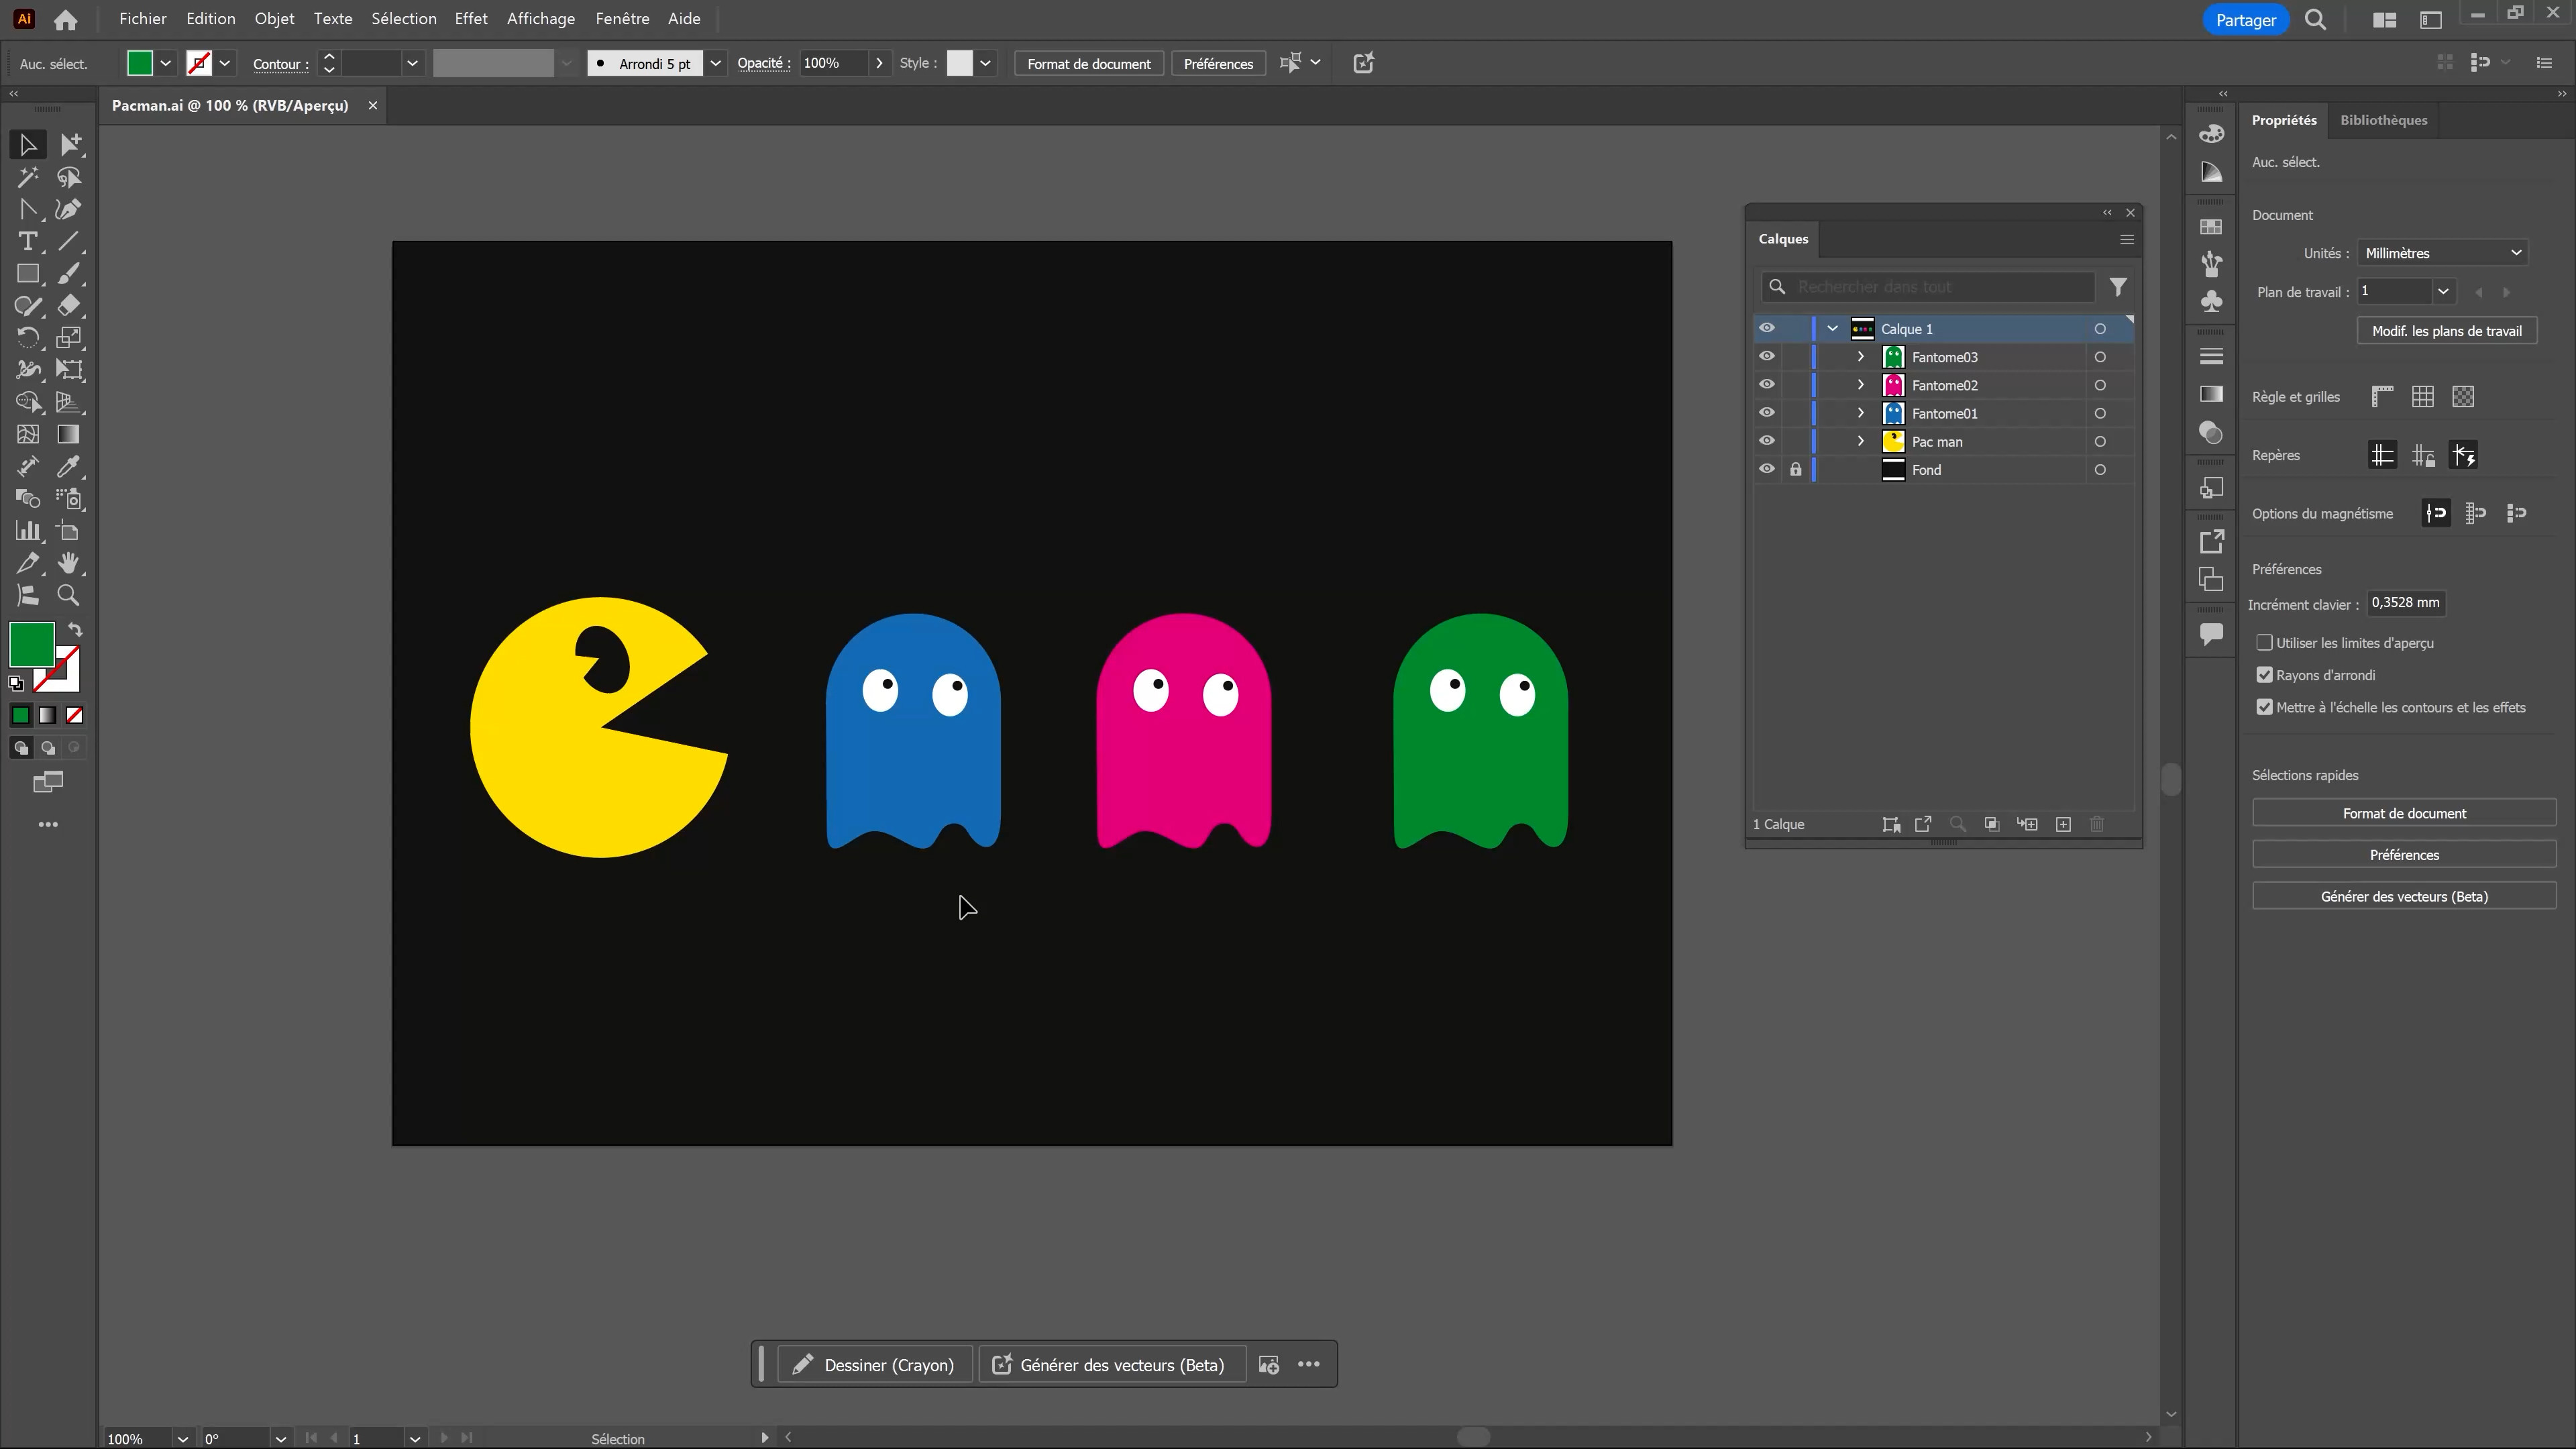Click Préférences in Sélections rapides
Viewport: 2576px width, 1449px height.
coord(2403,854)
